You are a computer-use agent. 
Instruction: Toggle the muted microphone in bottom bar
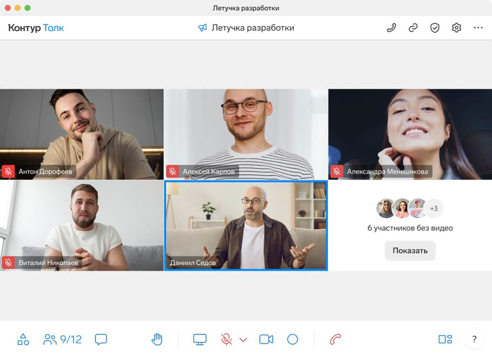coord(227,339)
